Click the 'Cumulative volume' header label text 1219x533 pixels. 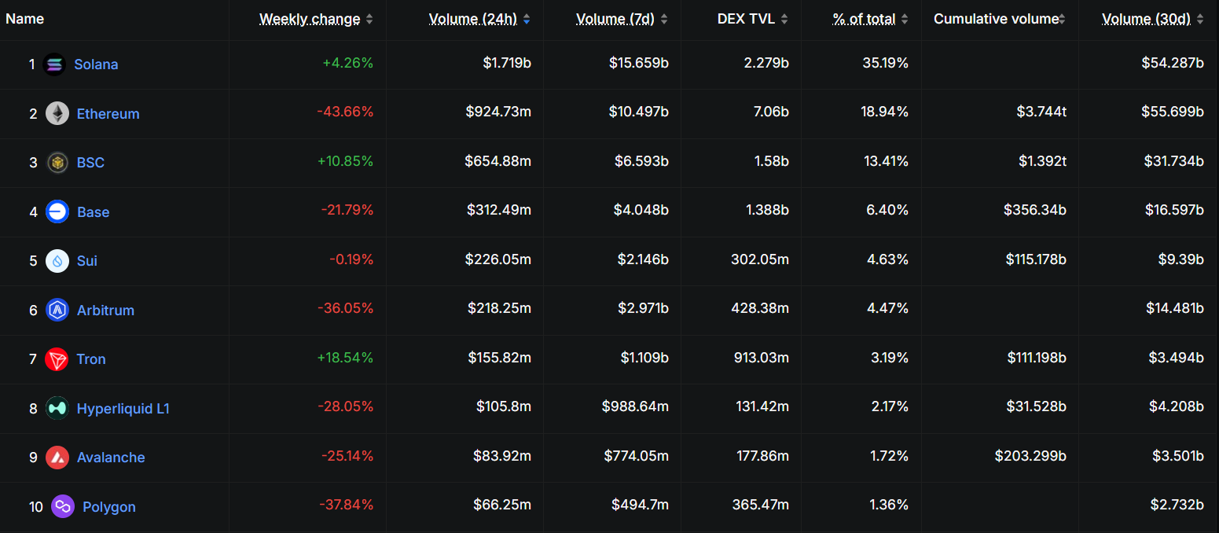[x=996, y=19]
